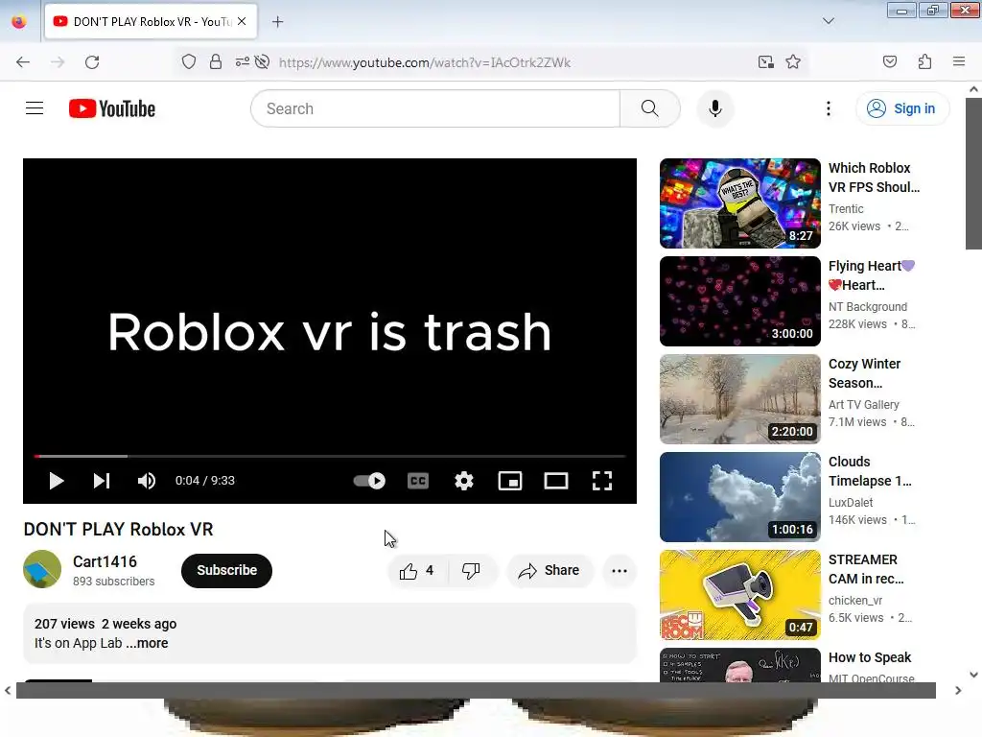
Task: Open picture-in-picture from address bar
Action: pyautogui.click(x=765, y=62)
